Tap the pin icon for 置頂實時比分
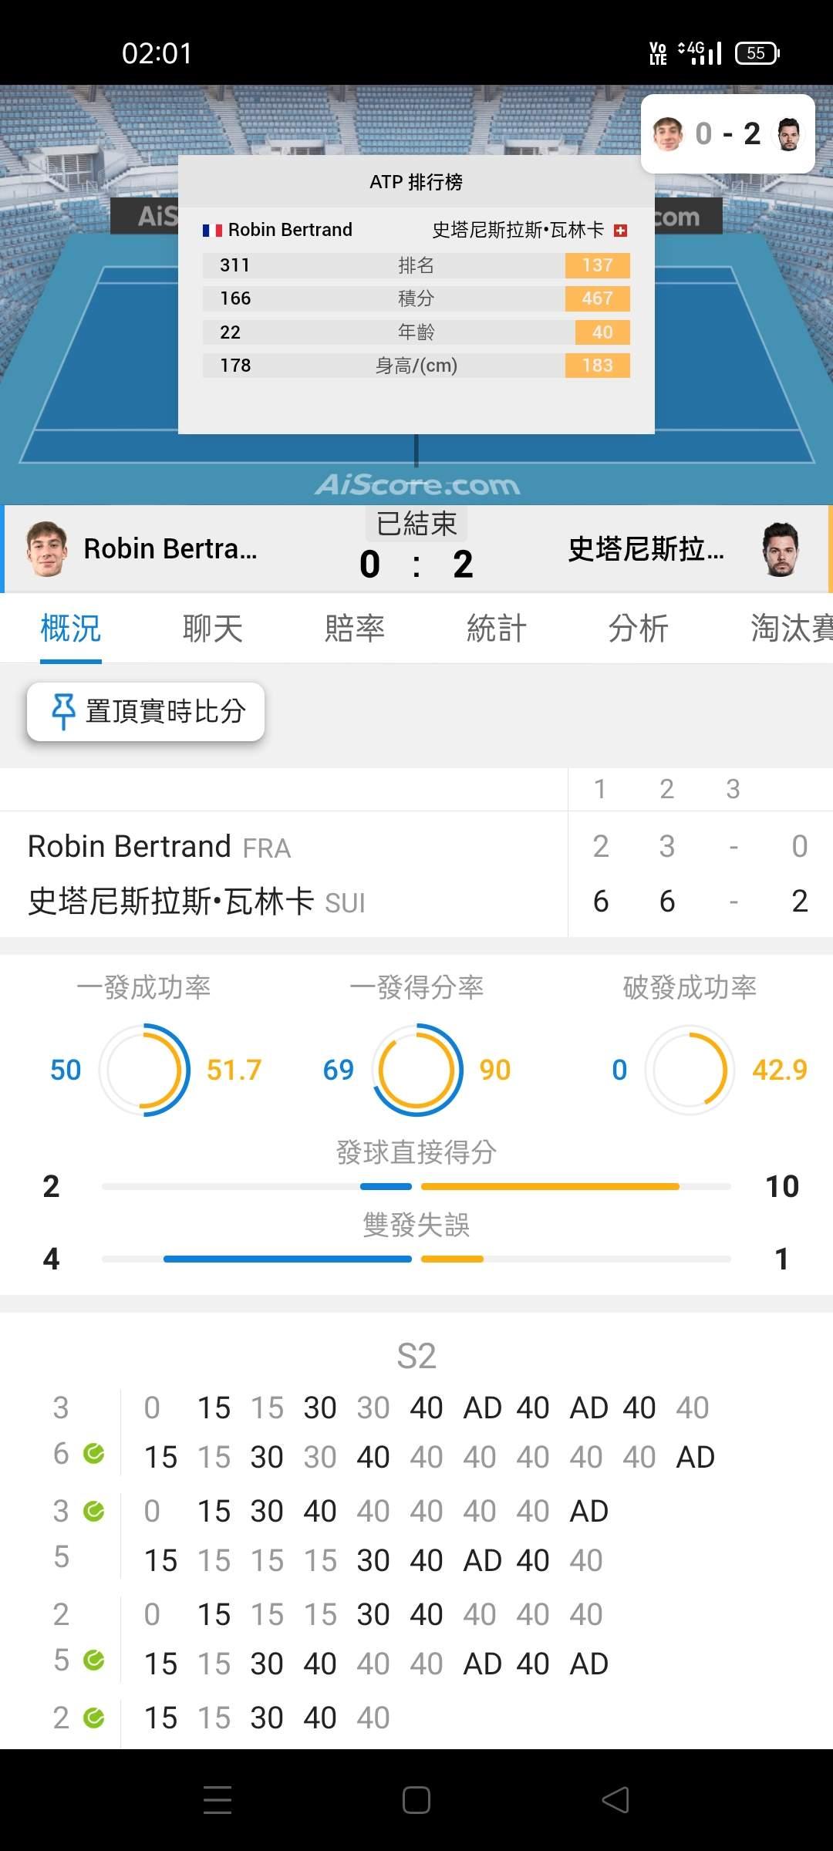Viewport: 833px width, 1851px height. [62, 711]
